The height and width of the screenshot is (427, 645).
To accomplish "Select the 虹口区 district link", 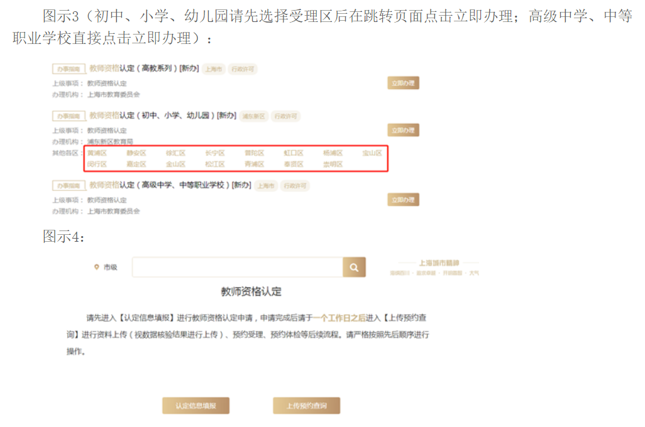I will pyautogui.click(x=294, y=153).
